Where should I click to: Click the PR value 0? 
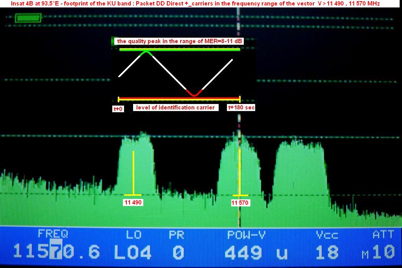pyautogui.click(x=178, y=252)
